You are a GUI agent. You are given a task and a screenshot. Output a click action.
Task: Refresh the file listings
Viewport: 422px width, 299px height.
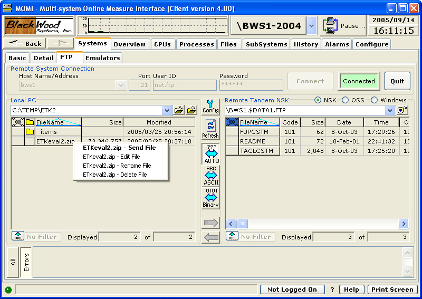tap(210, 129)
